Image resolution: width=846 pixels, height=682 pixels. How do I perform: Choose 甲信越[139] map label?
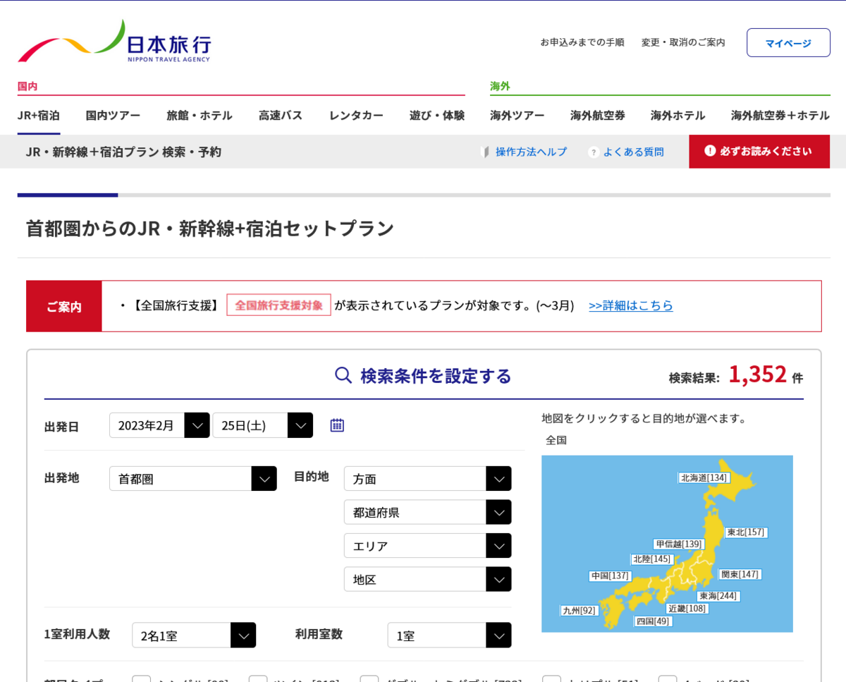coord(679,544)
